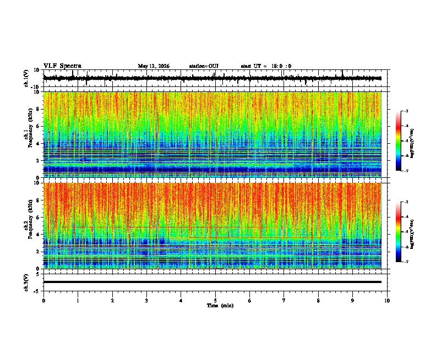This screenshot has width=436, height=337.
Task: Click the 10 minute tick on time axis
Action: (387, 301)
